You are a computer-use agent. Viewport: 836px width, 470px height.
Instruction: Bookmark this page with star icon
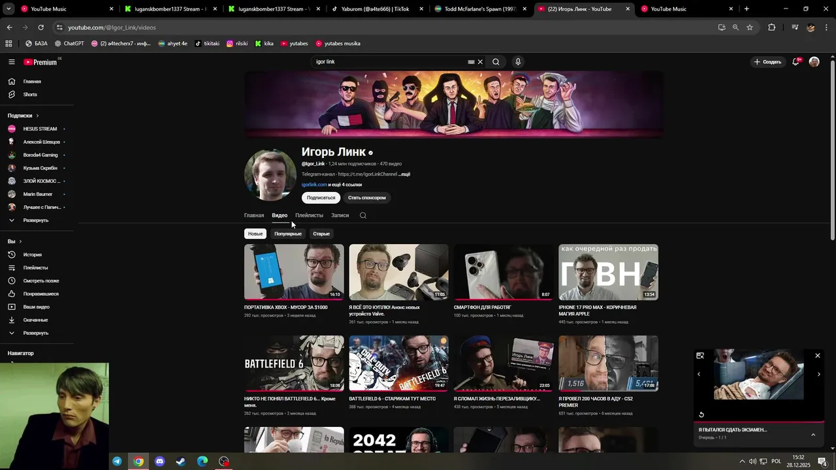pos(750,27)
